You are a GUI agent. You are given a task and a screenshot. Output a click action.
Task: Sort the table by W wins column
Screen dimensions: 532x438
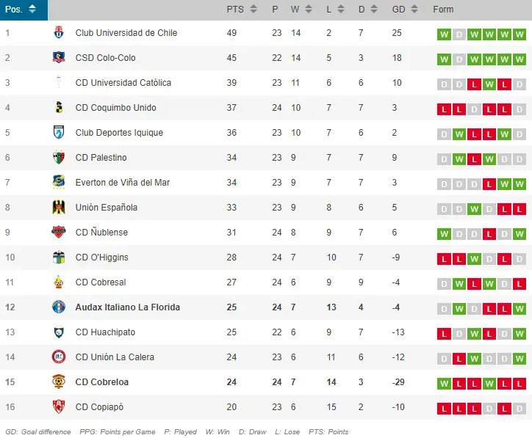pos(300,10)
